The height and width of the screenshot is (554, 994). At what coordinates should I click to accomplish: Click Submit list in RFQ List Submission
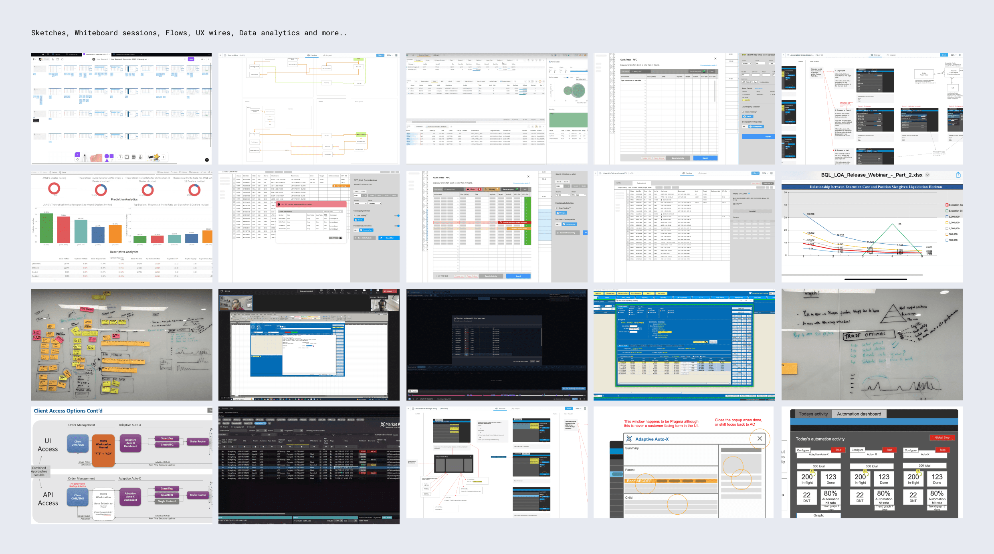click(388, 238)
